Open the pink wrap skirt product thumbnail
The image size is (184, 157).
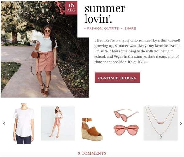click(x=58, y=124)
